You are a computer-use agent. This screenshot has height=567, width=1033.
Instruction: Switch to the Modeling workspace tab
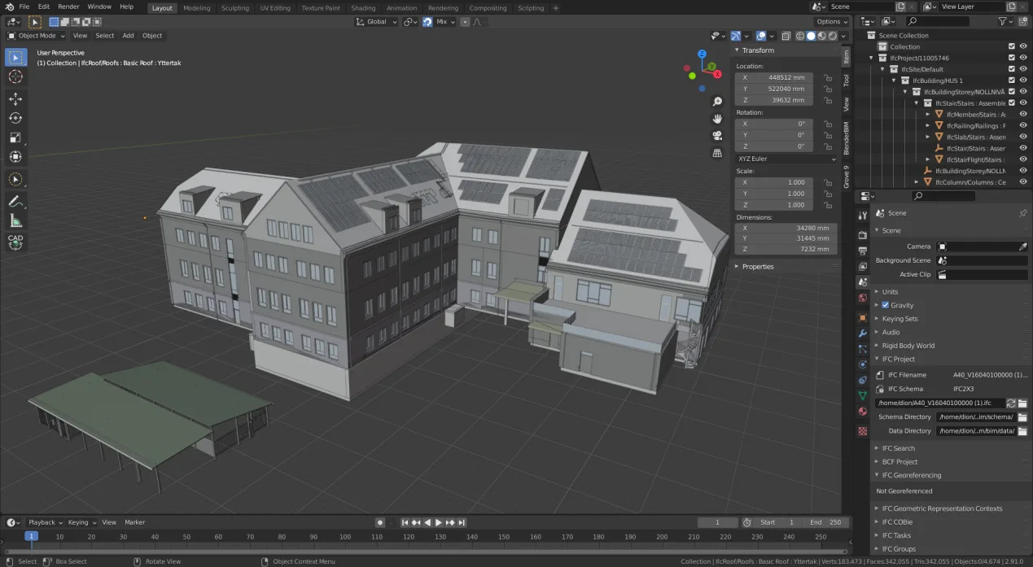[x=196, y=8]
